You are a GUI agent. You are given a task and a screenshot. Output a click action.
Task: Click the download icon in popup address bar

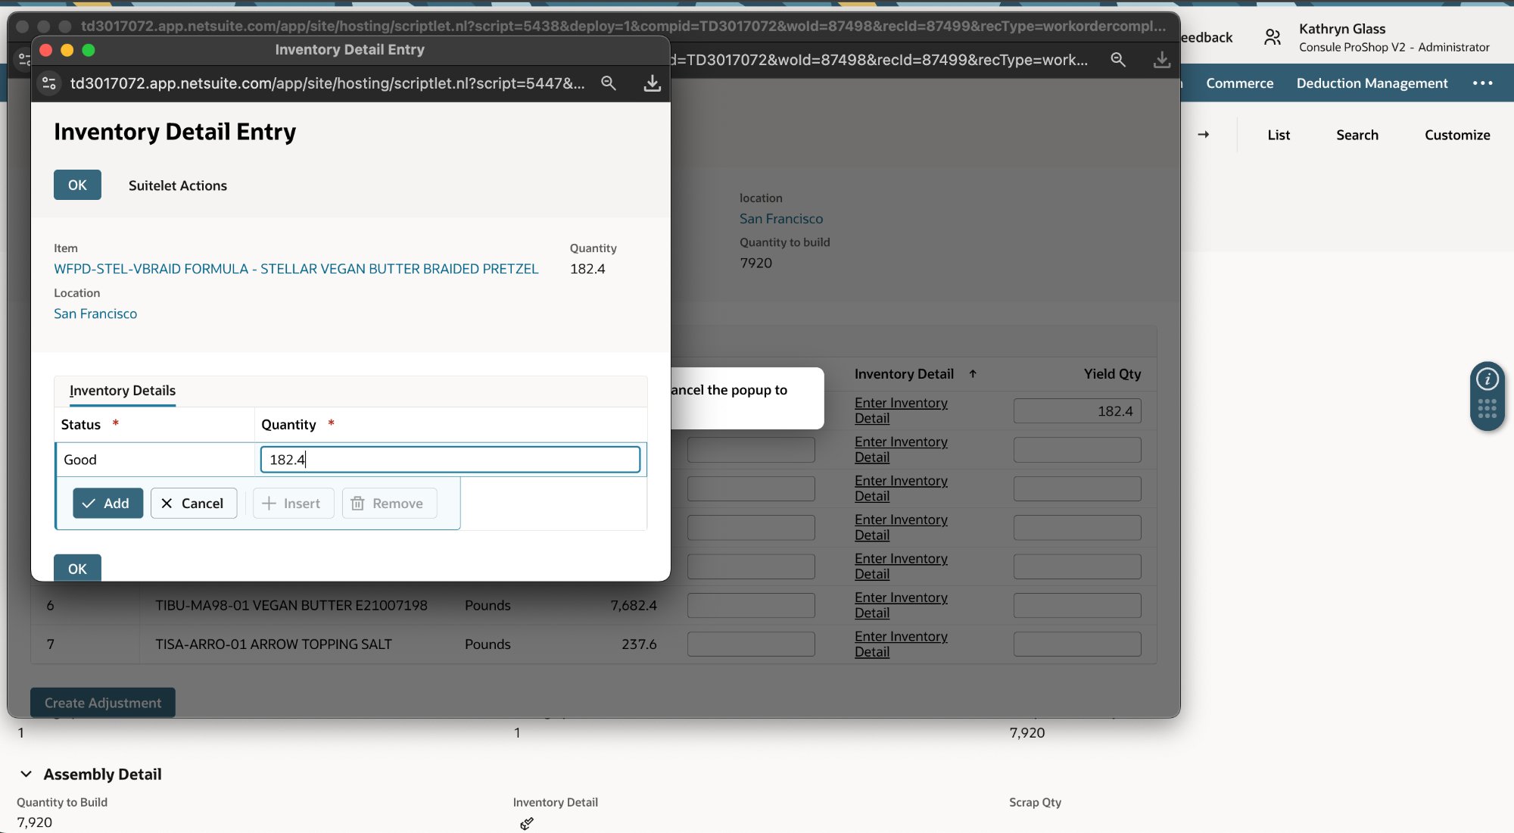(x=651, y=83)
